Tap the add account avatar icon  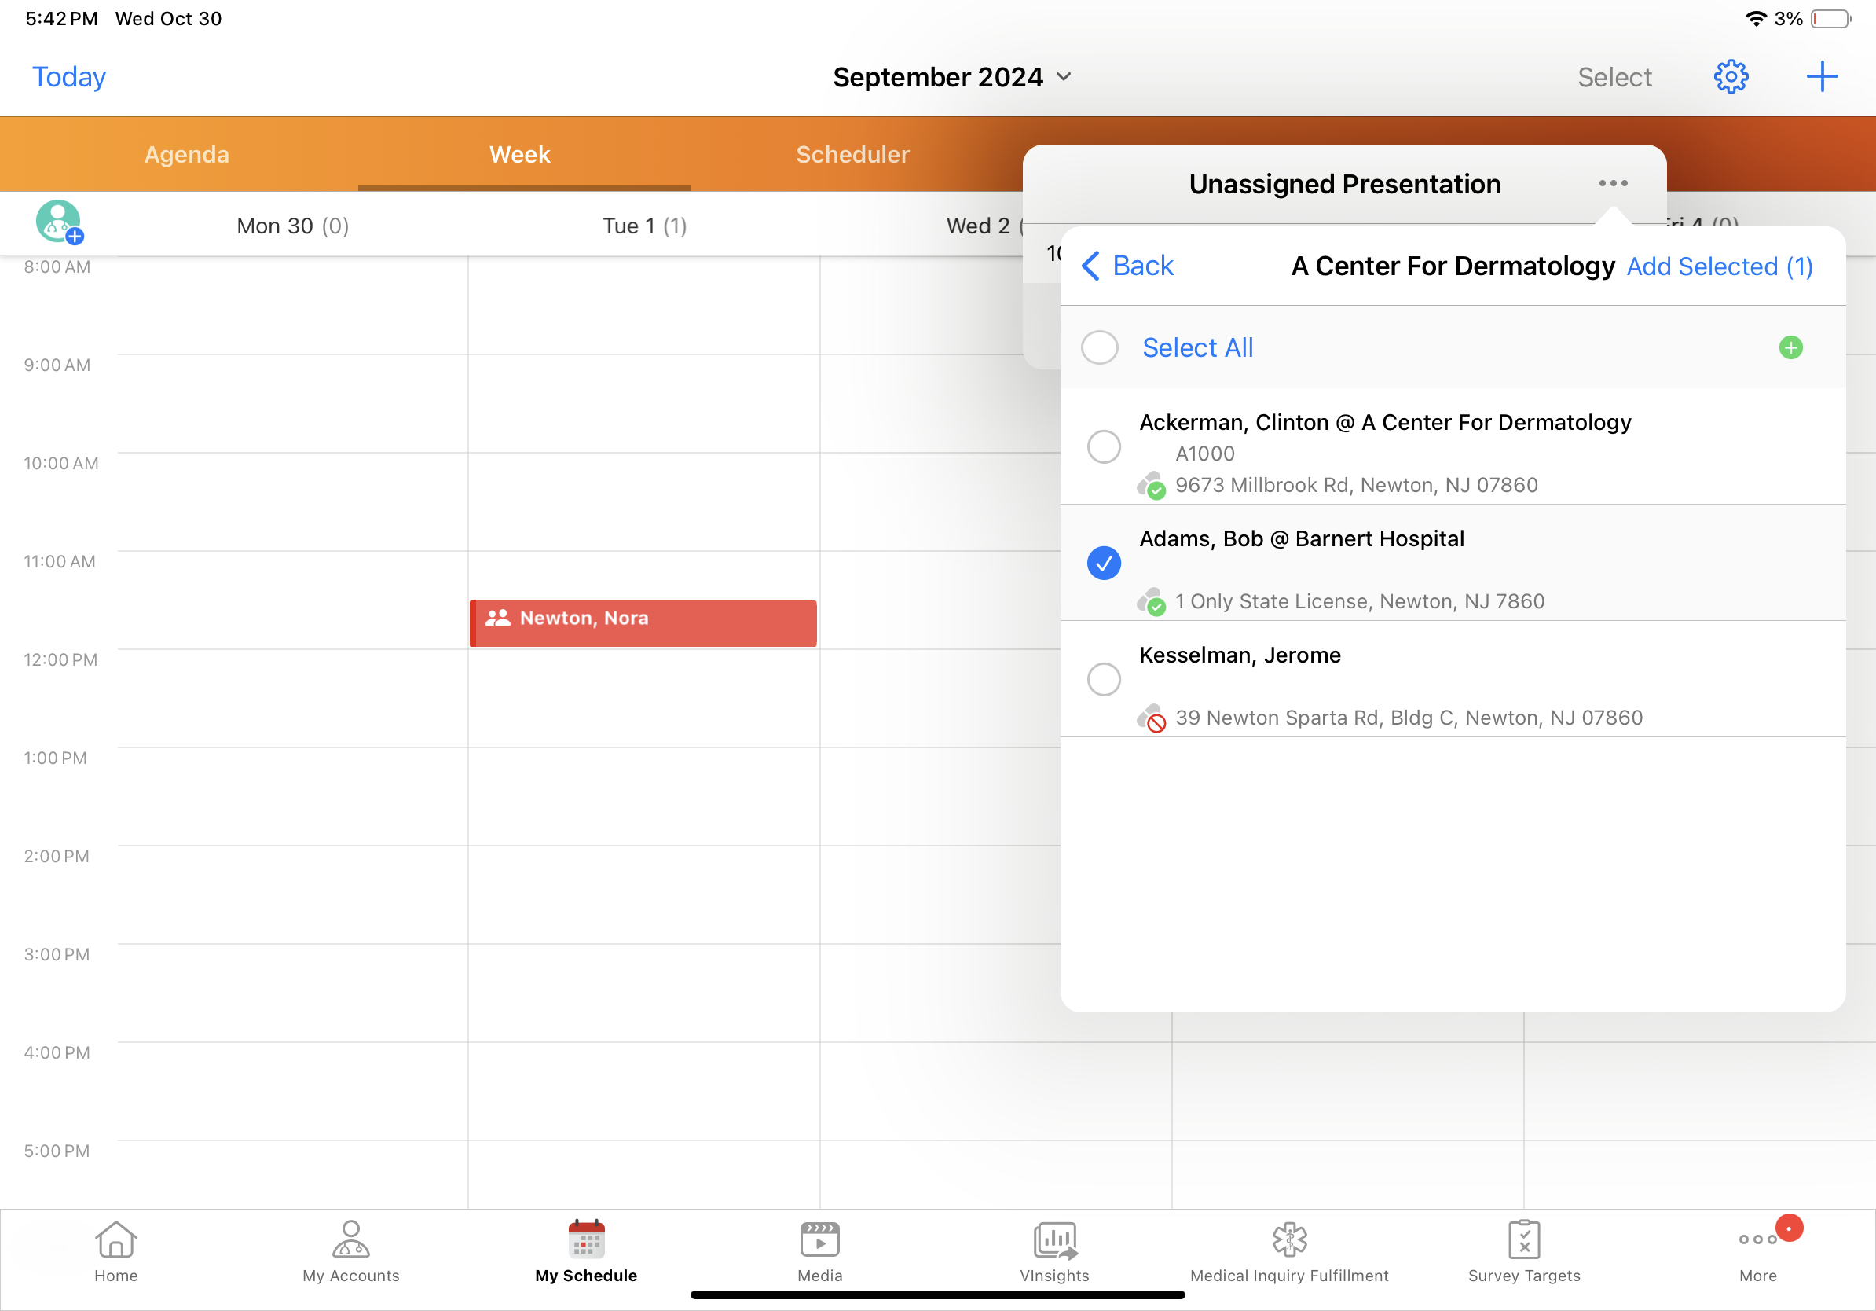[59, 222]
